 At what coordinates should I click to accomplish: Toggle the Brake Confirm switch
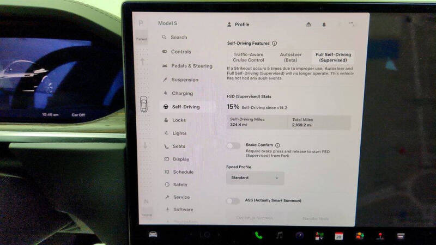click(233, 145)
